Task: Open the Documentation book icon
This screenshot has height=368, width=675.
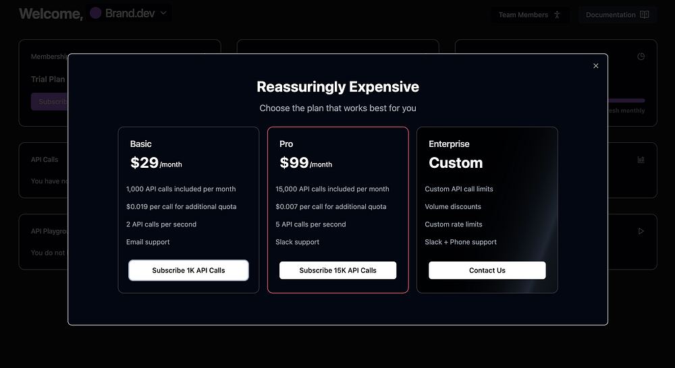Action: tap(645, 15)
